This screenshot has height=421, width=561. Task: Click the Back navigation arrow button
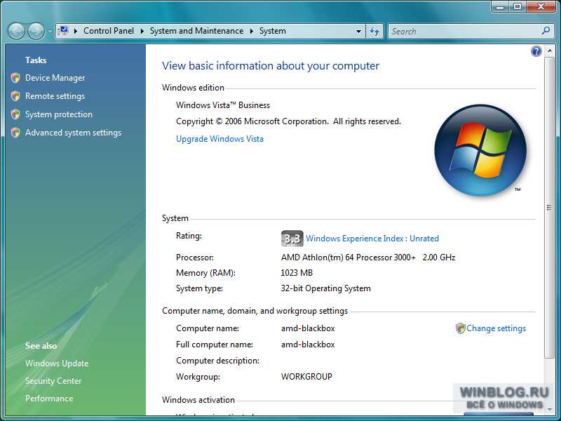click(16, 31)
